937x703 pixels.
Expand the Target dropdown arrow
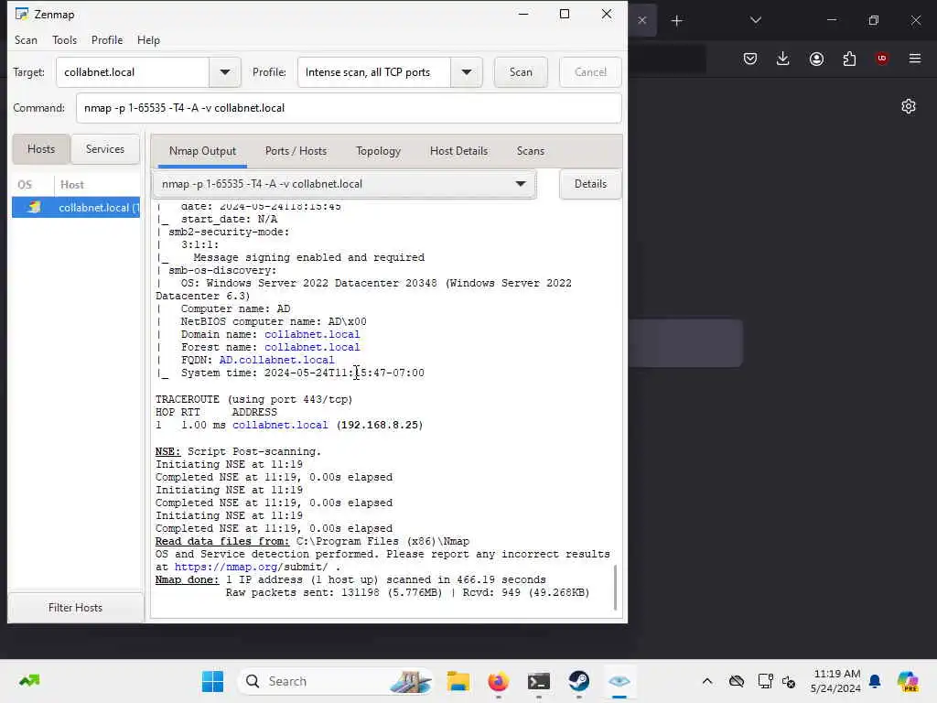pyautogui.click(x=225, y=72)
